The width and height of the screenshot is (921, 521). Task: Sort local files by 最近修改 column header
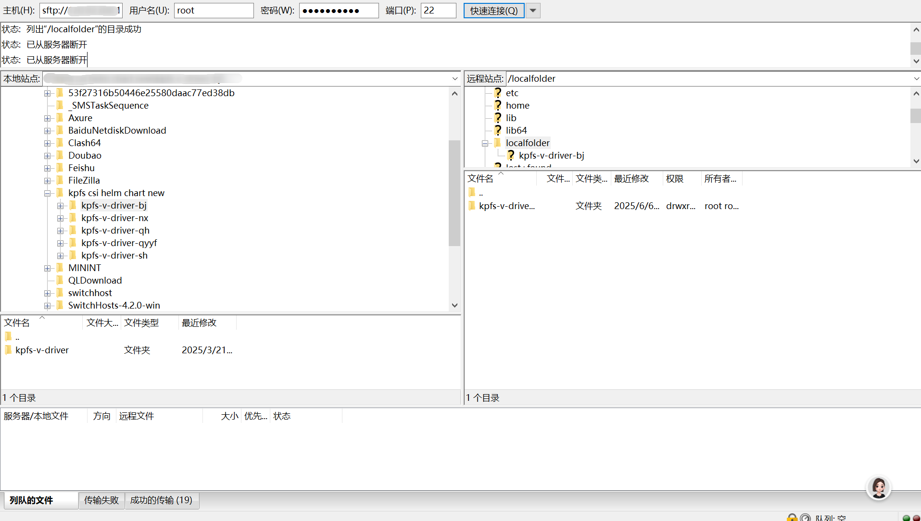click(199, 323)
